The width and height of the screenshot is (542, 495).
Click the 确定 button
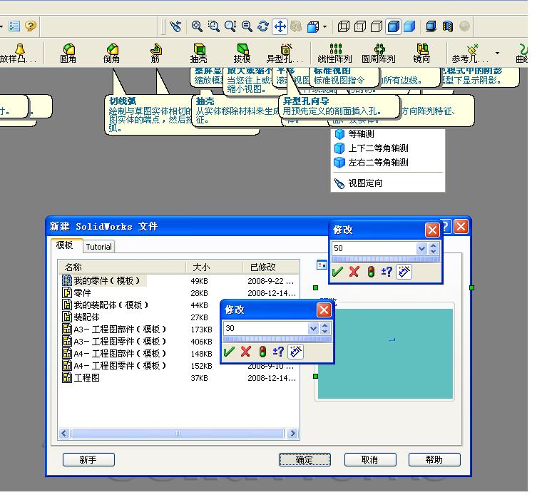pos(305,460)
